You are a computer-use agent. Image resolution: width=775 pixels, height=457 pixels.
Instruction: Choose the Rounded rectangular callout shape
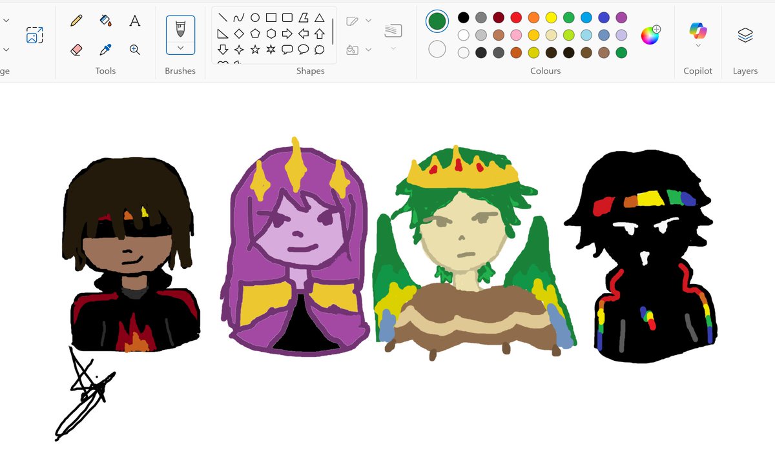[x=287, y=50]
